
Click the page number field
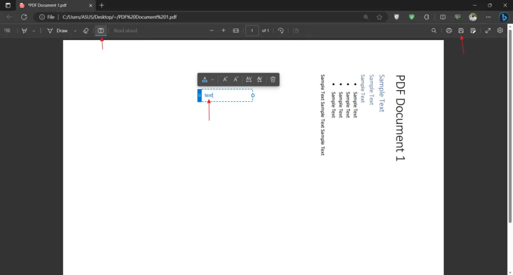252,30
